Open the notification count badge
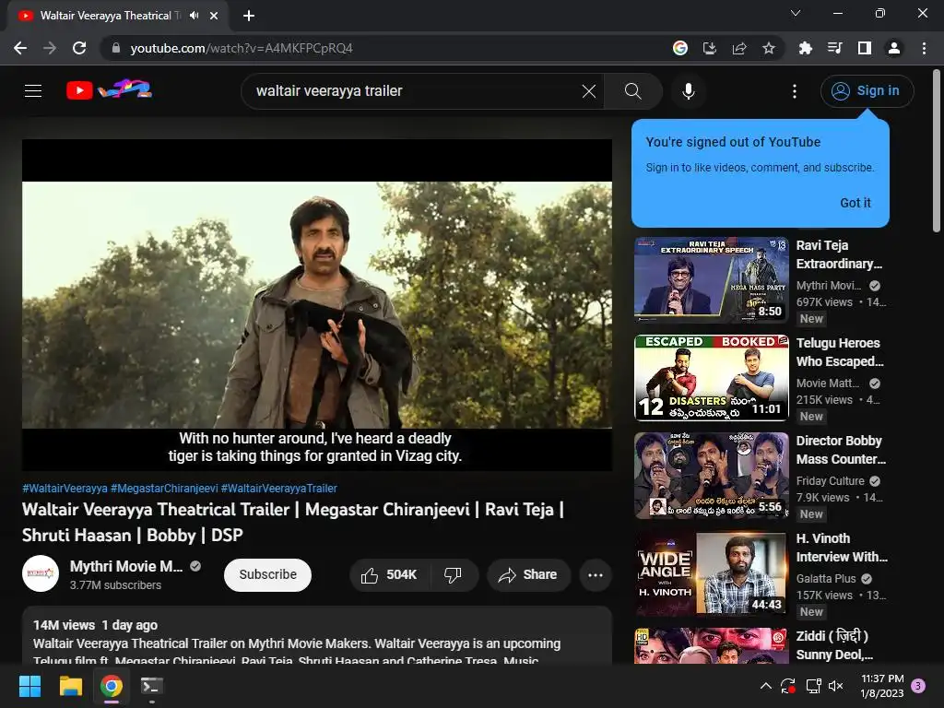The image size is (944, 708). (x=918, y=686)
